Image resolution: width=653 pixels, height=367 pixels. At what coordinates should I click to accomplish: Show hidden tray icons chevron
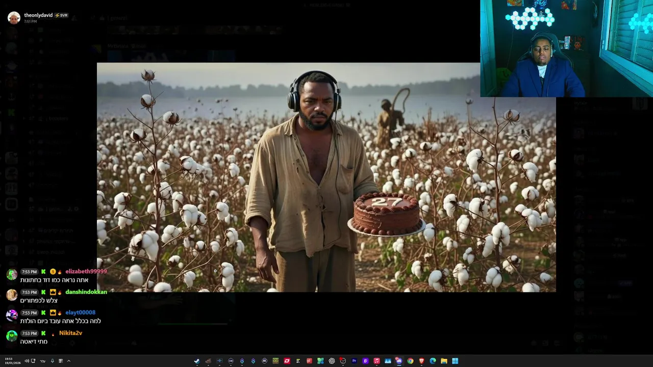click(69, 361)
